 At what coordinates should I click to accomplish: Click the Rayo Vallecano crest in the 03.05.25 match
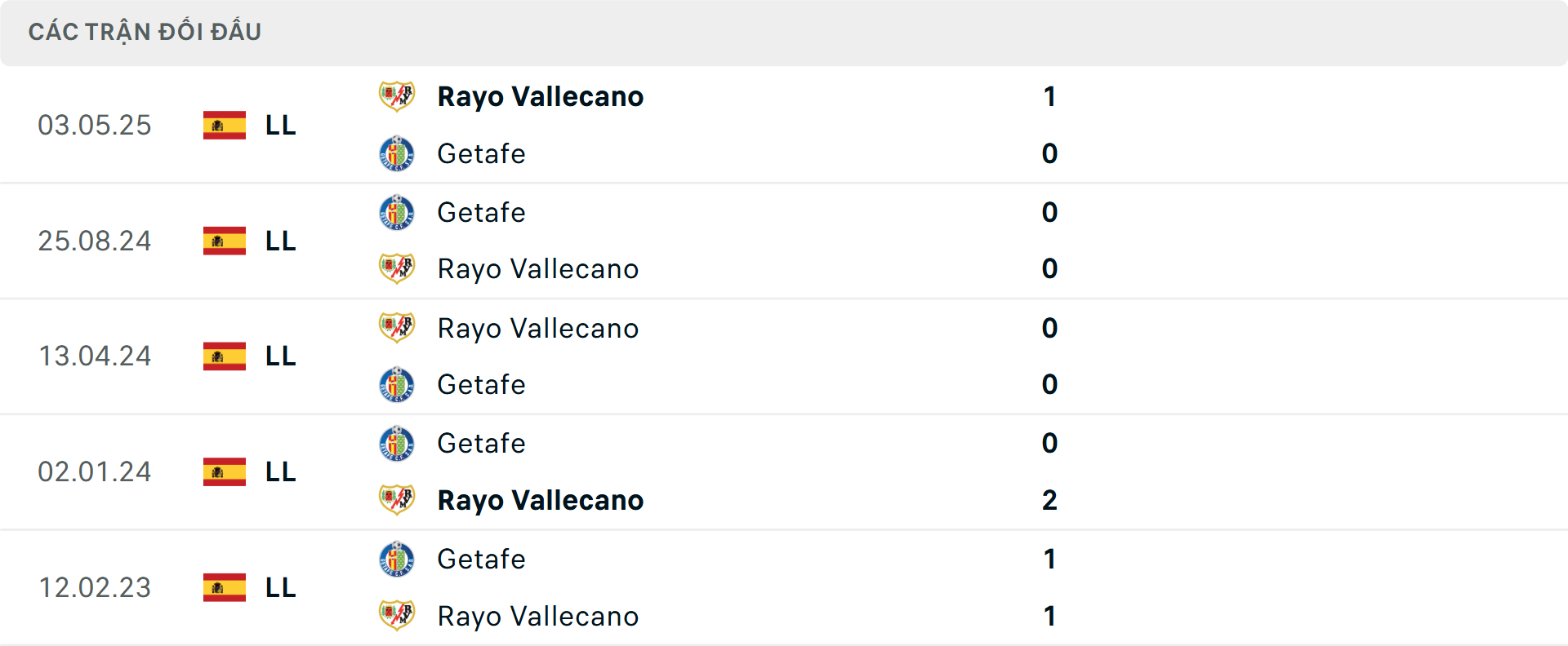point(397,96)
